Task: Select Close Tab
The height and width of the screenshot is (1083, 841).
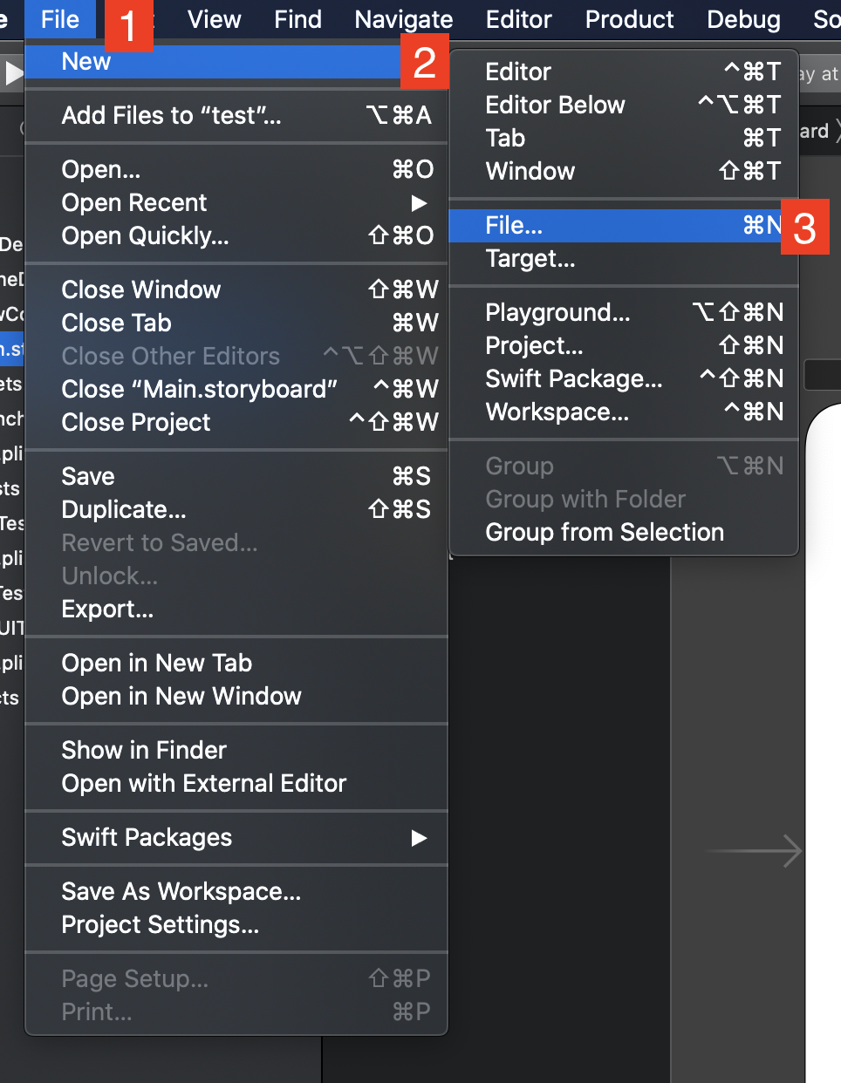Action: click(236, 323)
